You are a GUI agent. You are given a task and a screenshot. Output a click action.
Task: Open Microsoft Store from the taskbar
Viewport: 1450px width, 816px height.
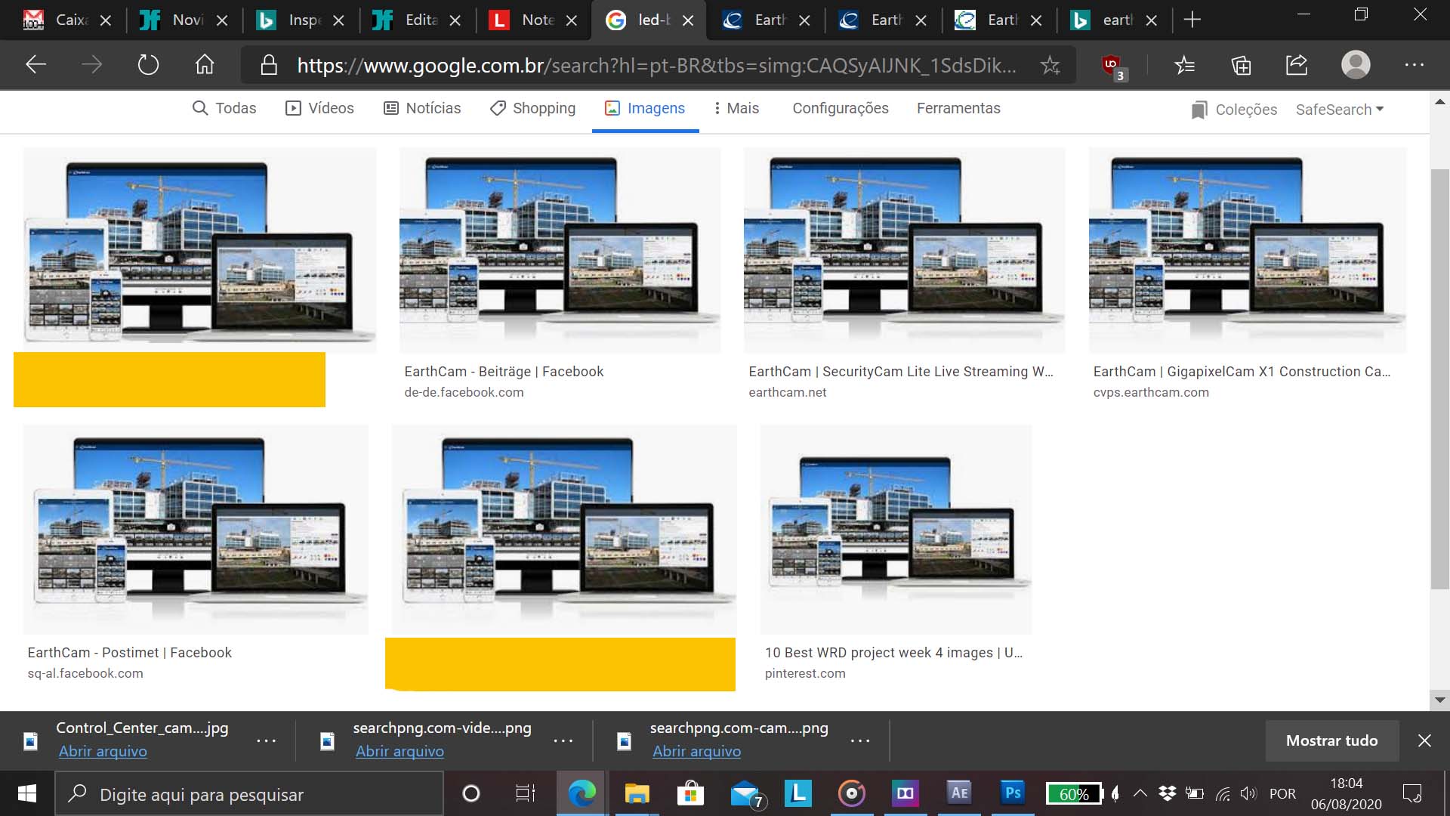(x=690, y=794)
